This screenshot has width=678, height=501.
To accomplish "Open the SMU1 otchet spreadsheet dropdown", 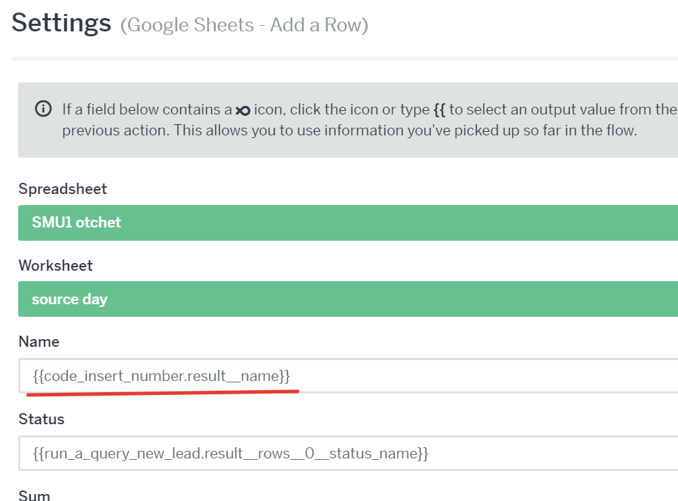I will tap(348, 223).
